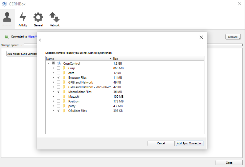Click the Musashi folder icon
245x167 pixels.
tap(64, 96)
